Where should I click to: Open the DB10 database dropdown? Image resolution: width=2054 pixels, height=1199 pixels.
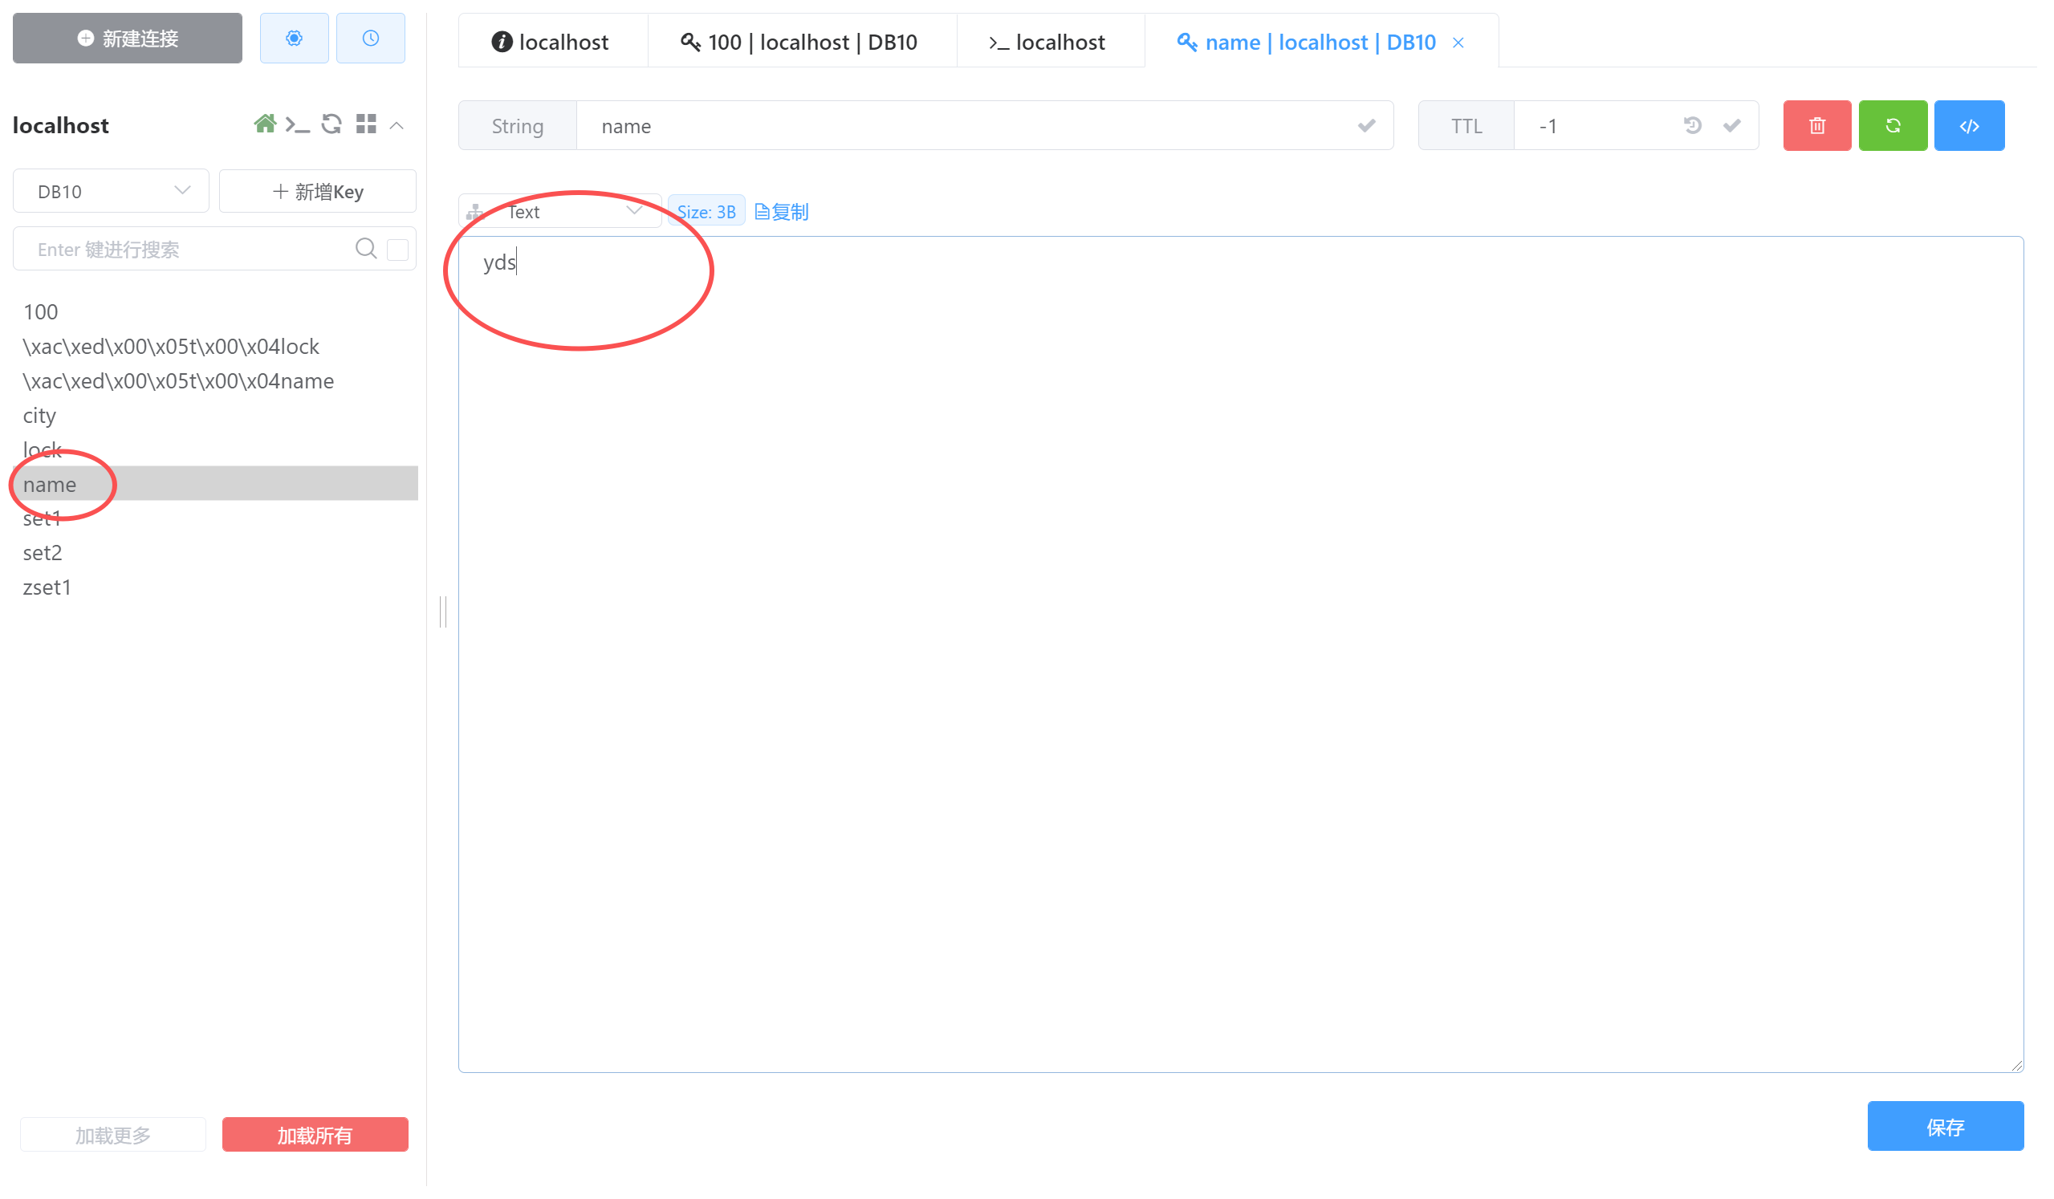(x=111, y=192)
